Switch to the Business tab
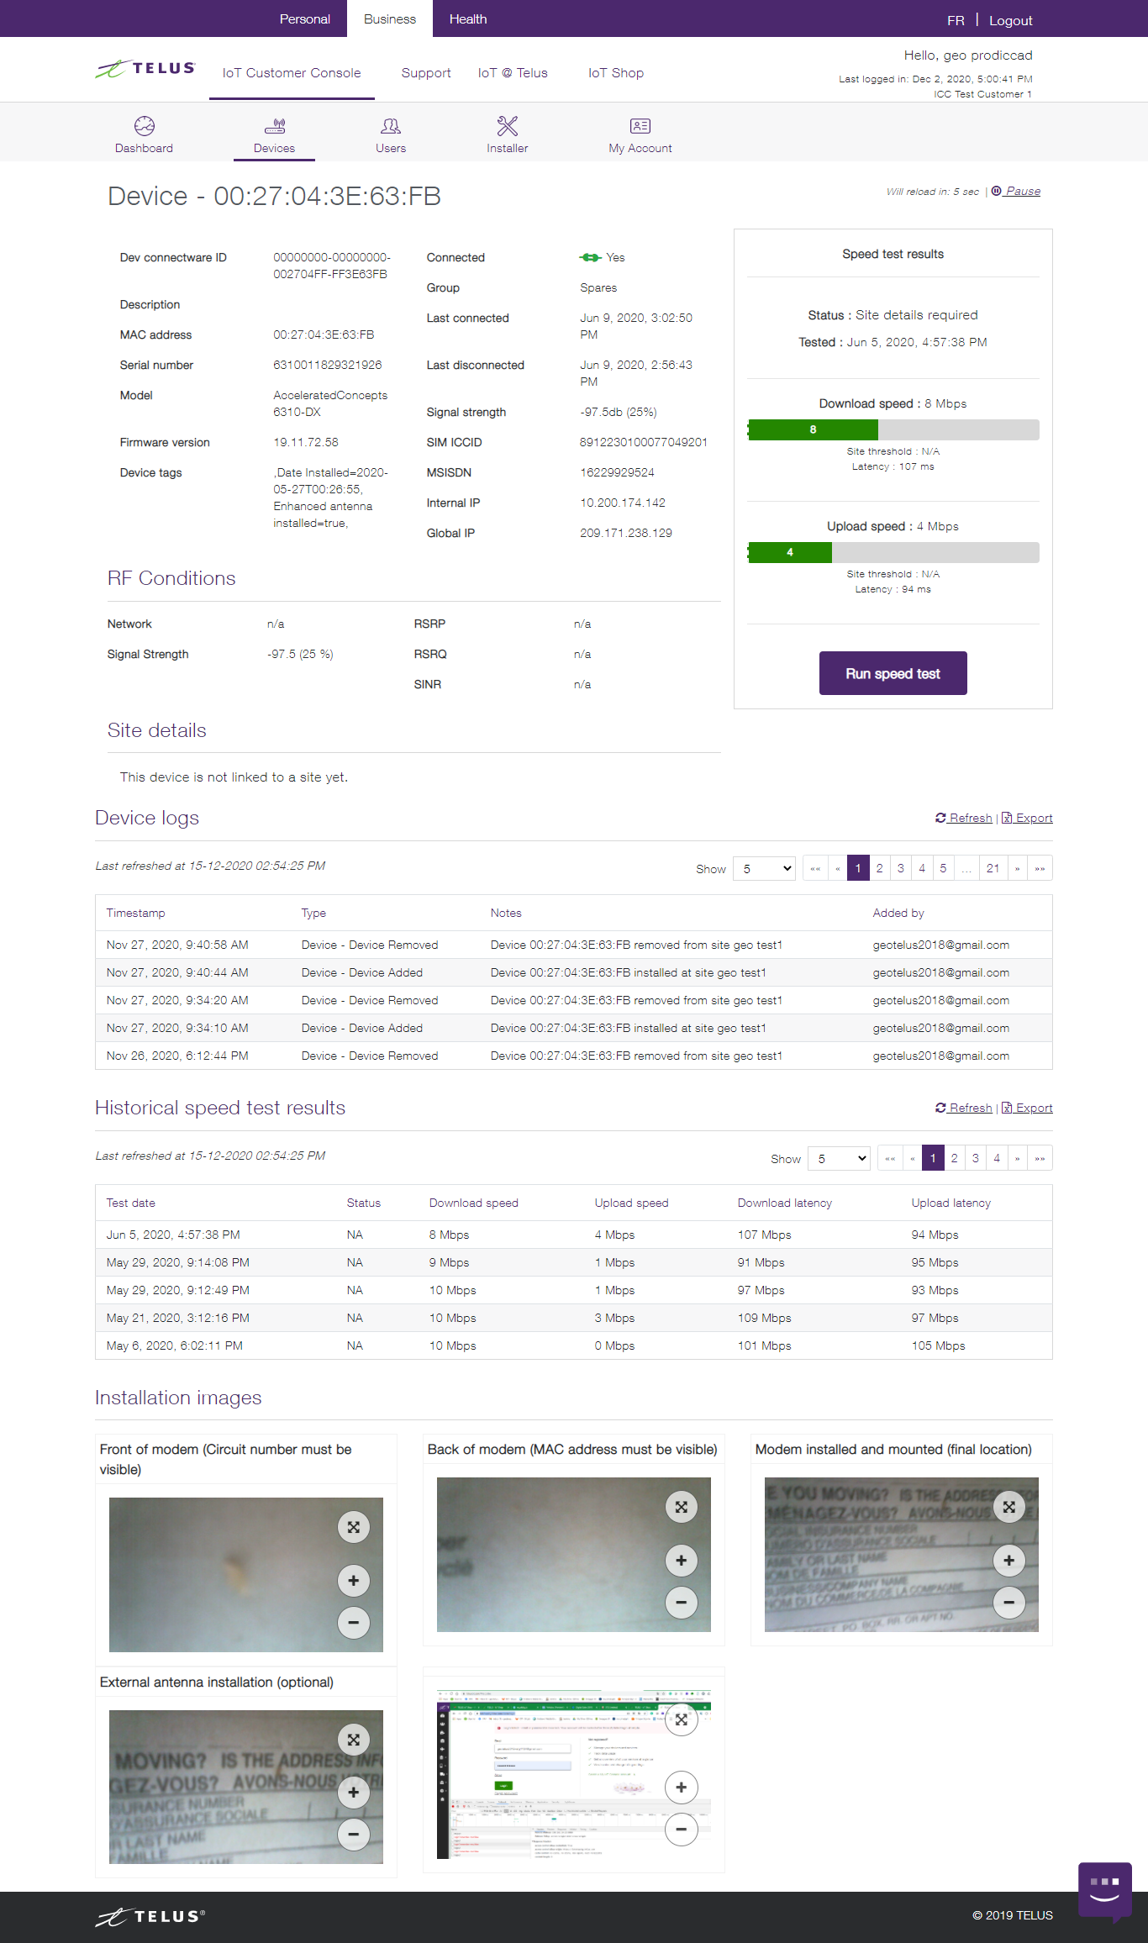This screenshot has width=1148, height=1943. (x=390, y=18)
